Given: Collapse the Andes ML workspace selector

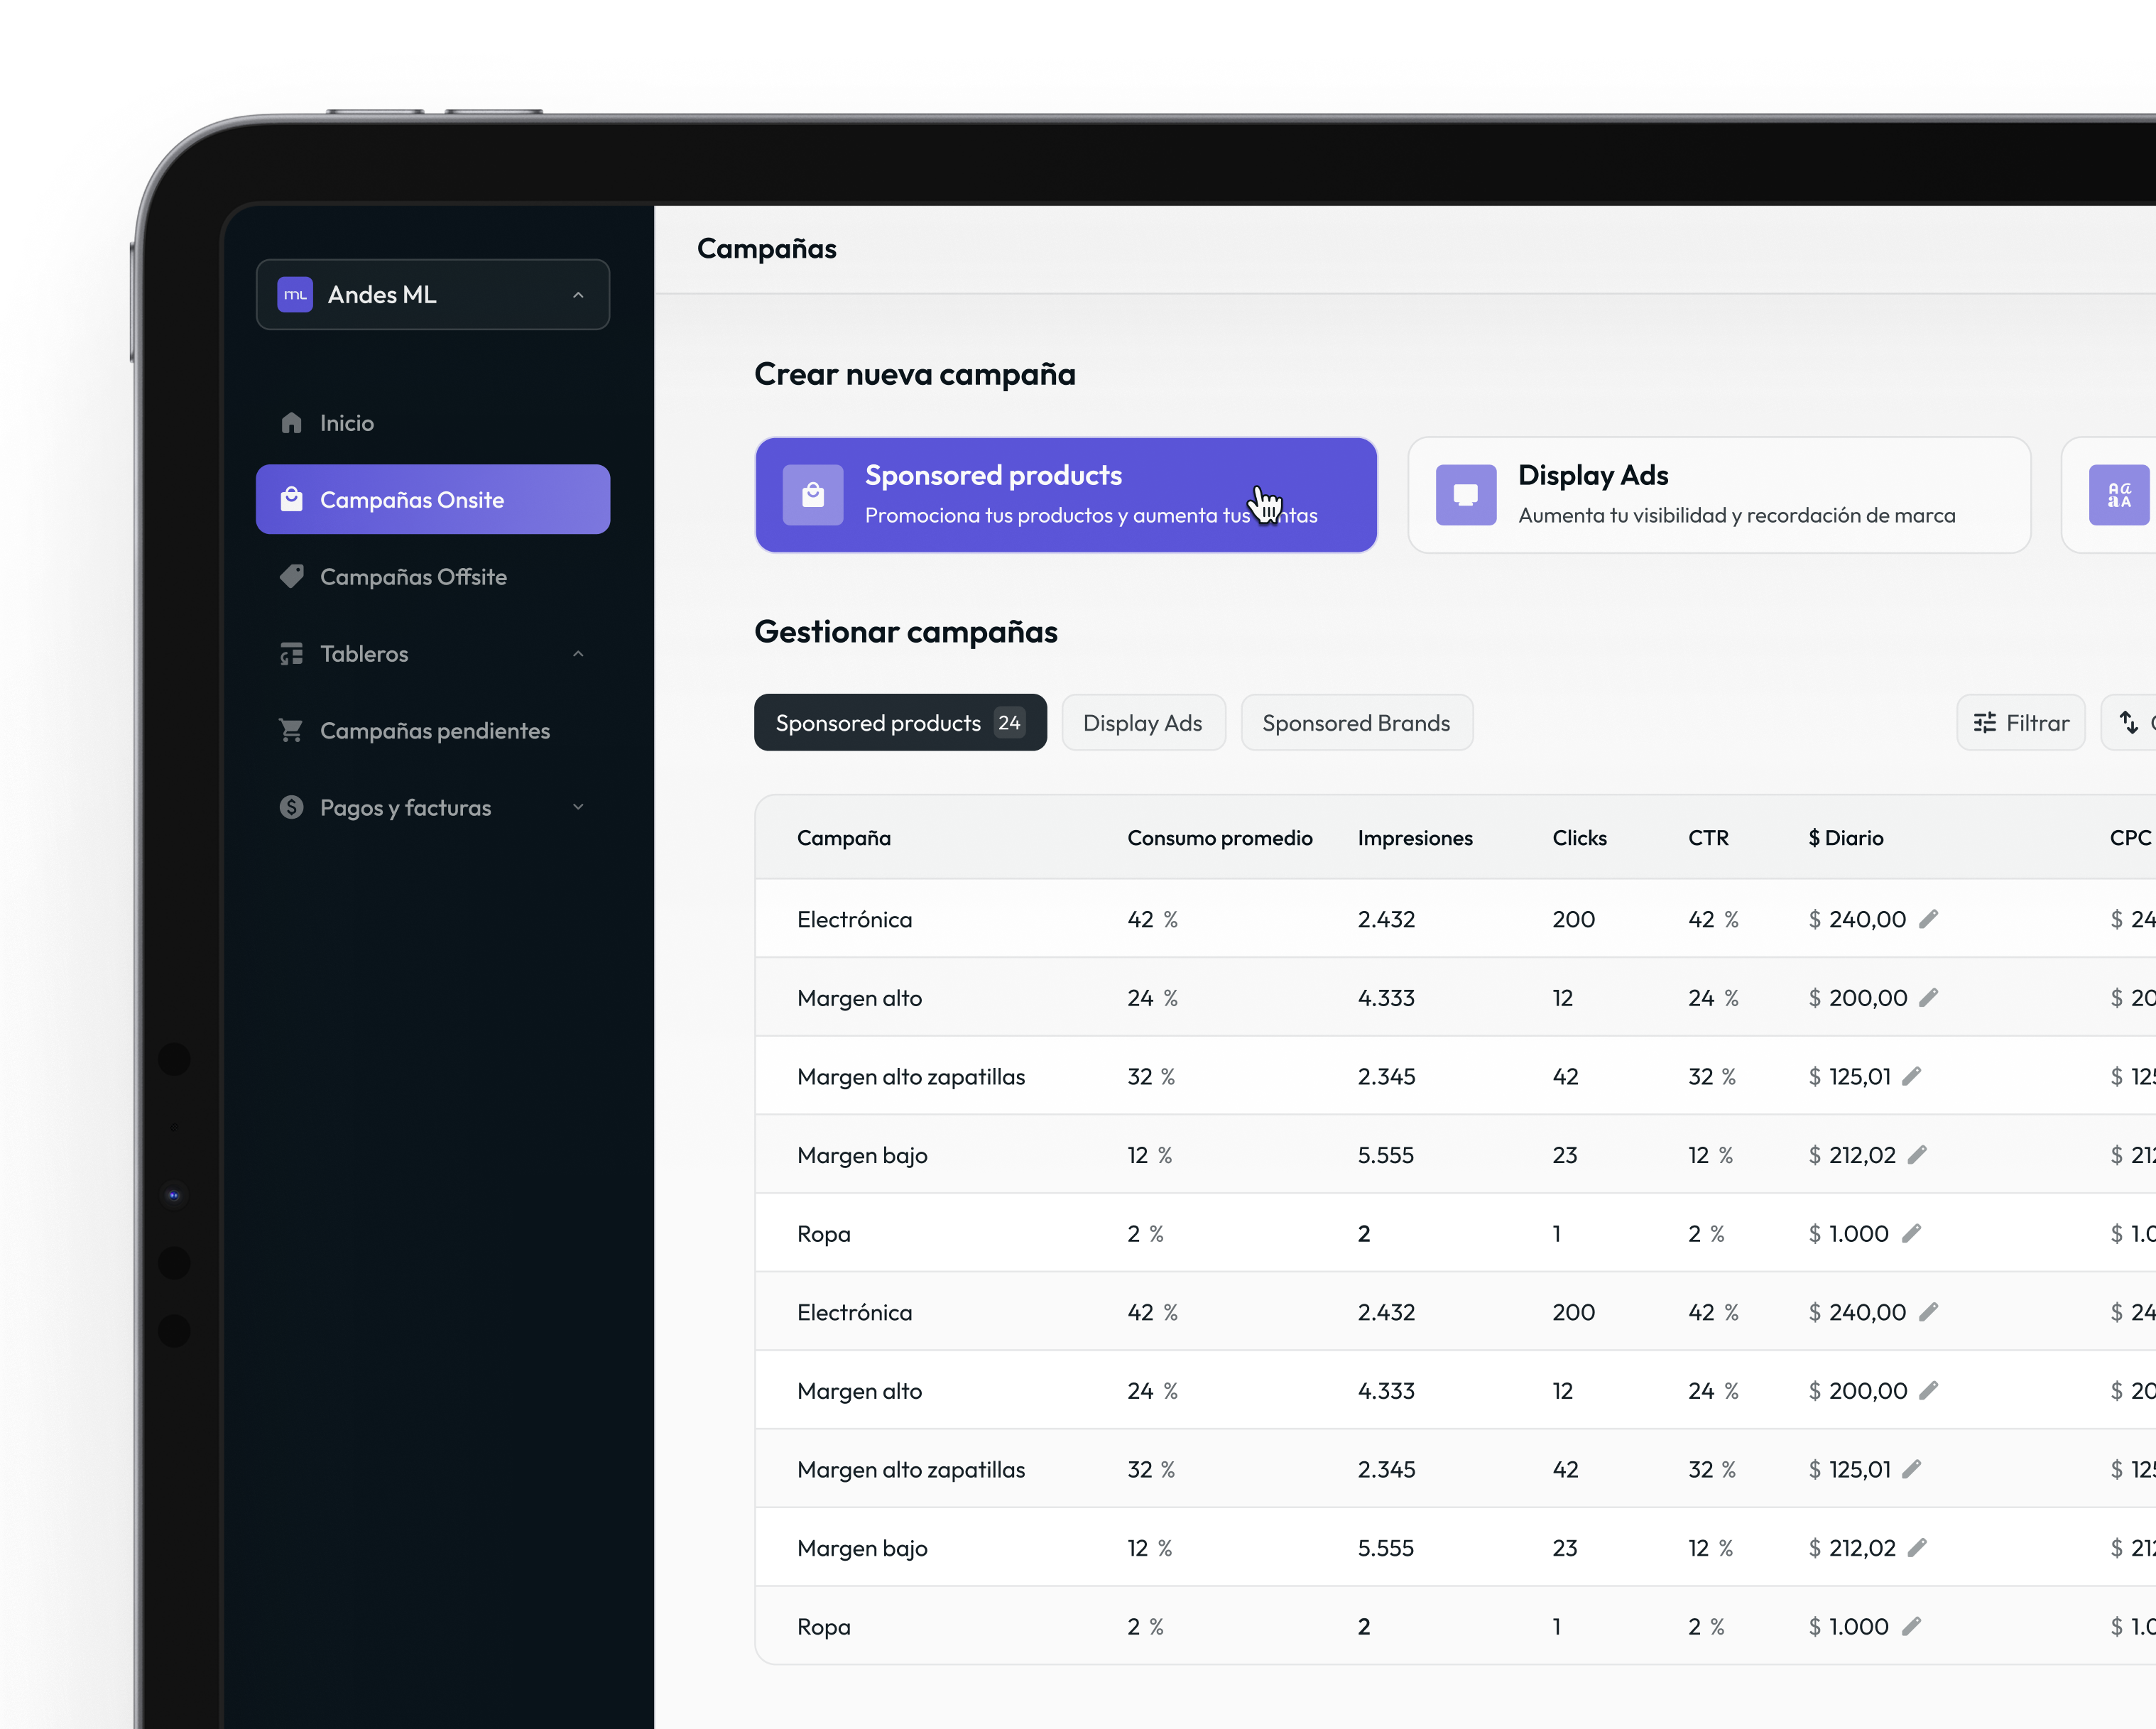Looking at the screenshot, I should (x=578, y=294).
